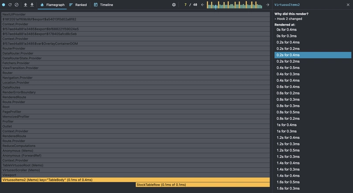353x193 pixels.
Task: Open the 1.6s for 0.3ms render entry
Action: point(313,189)
